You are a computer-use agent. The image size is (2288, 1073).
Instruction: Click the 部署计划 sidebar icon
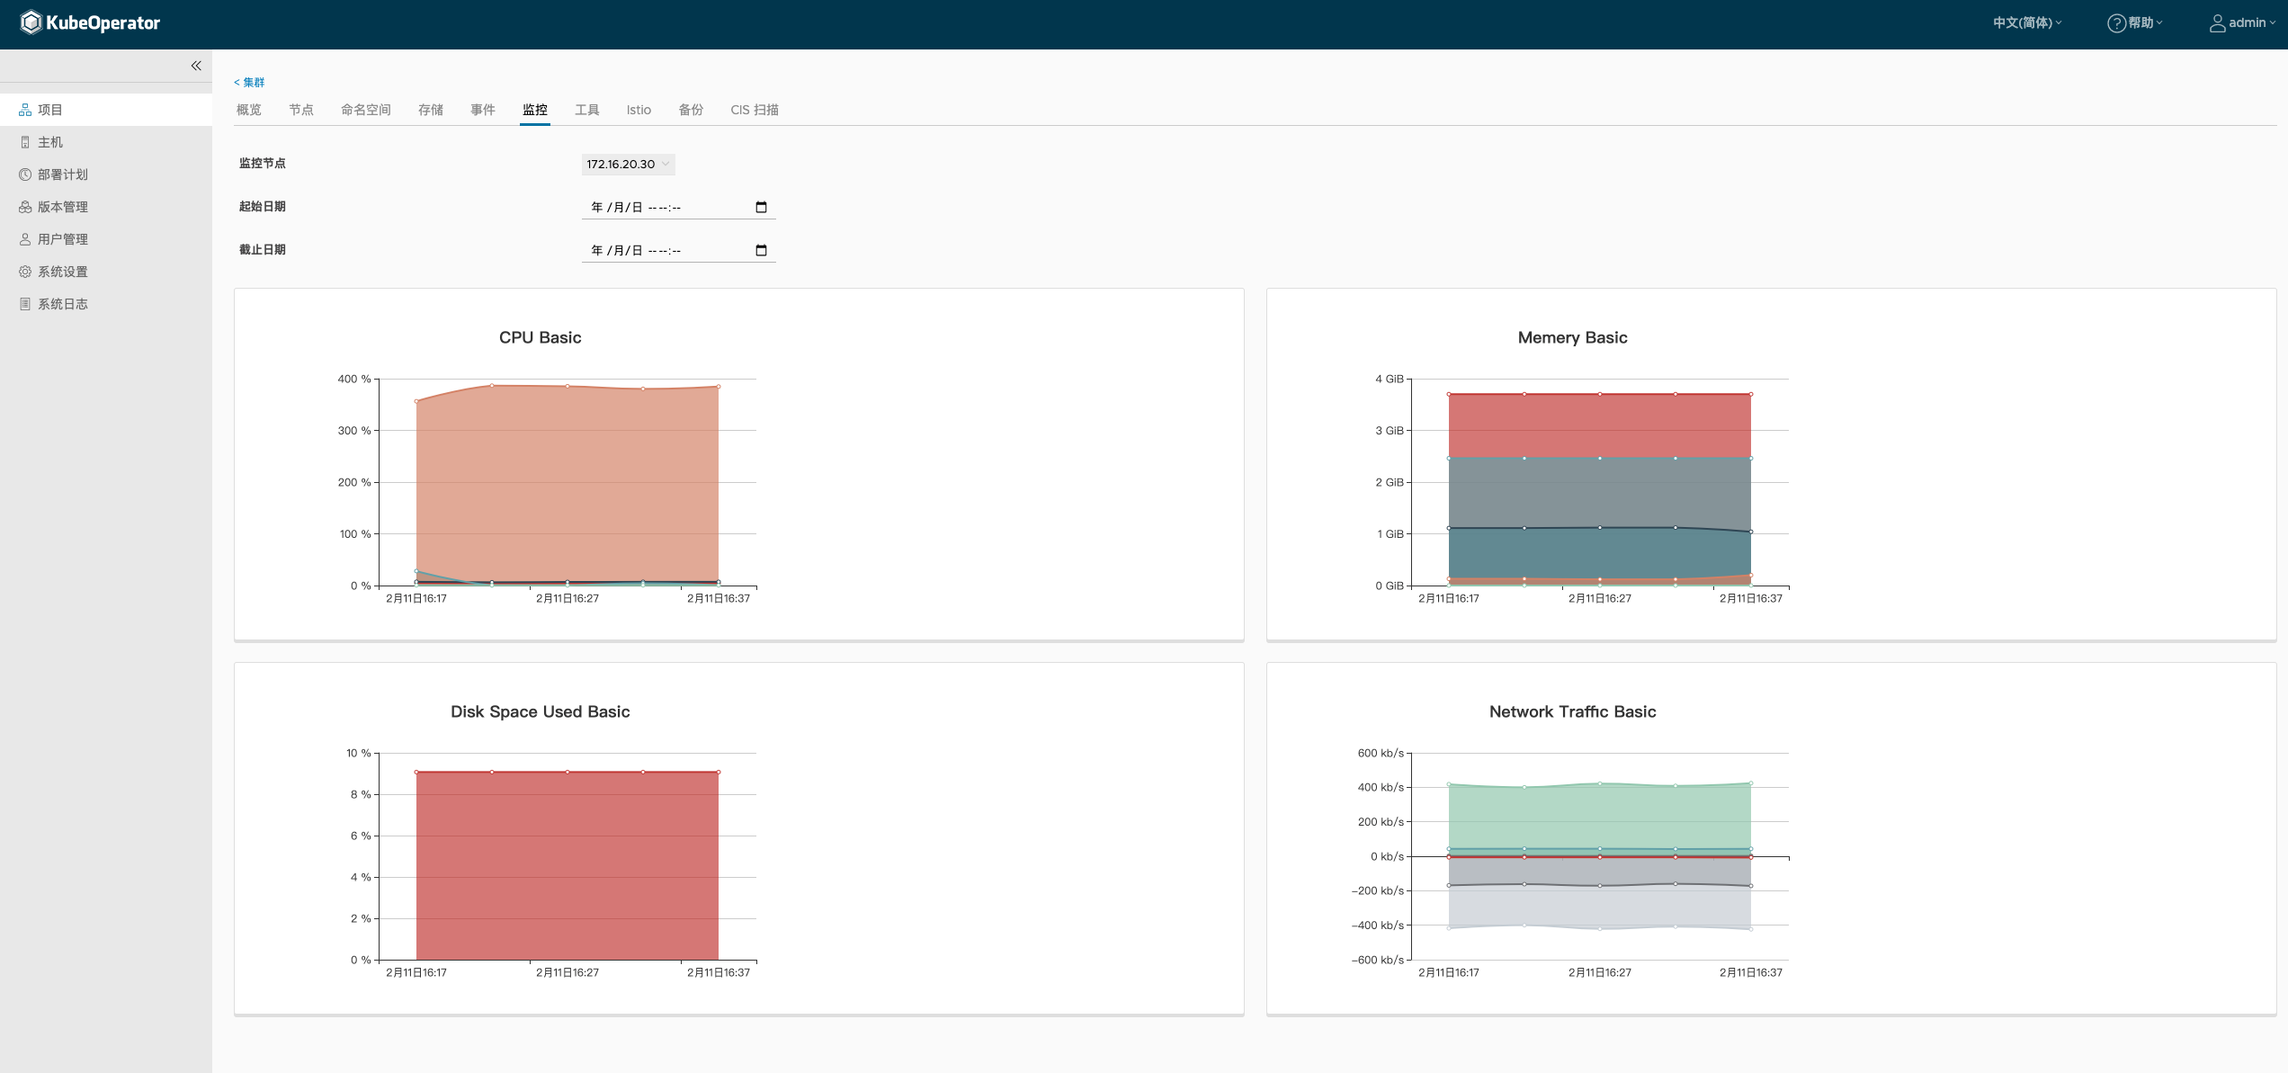tap(25, 174)
